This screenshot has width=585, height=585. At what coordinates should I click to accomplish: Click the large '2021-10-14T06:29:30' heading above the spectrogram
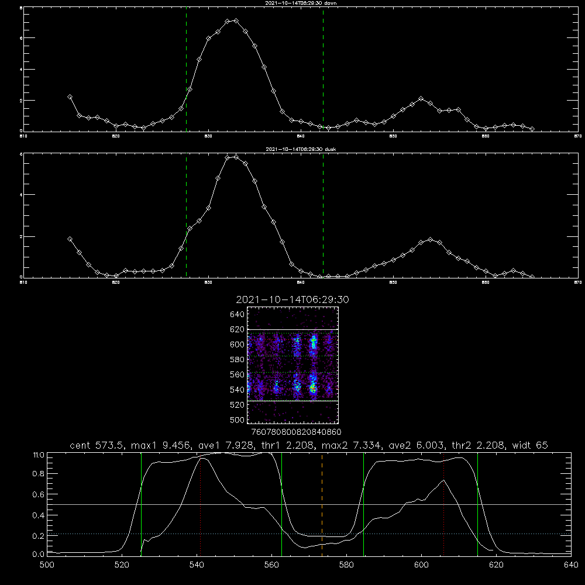coord(292,300)
